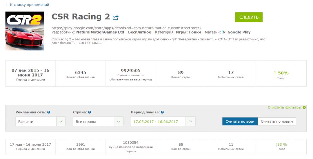
Task: Click selected period networks count 11
Action: coord(231,145)
